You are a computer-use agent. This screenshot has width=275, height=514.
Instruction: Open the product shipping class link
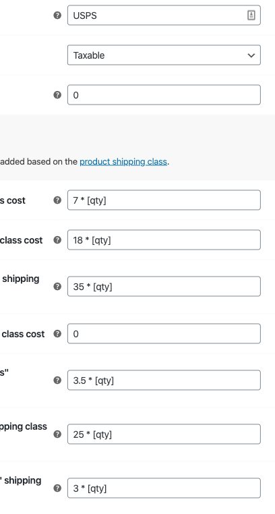[x=123, y=162]
